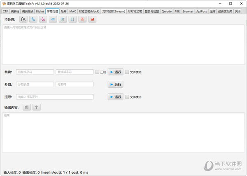Open the PBE tab
The width and height of the screenshot is (247, 176).
click(177, 12)
